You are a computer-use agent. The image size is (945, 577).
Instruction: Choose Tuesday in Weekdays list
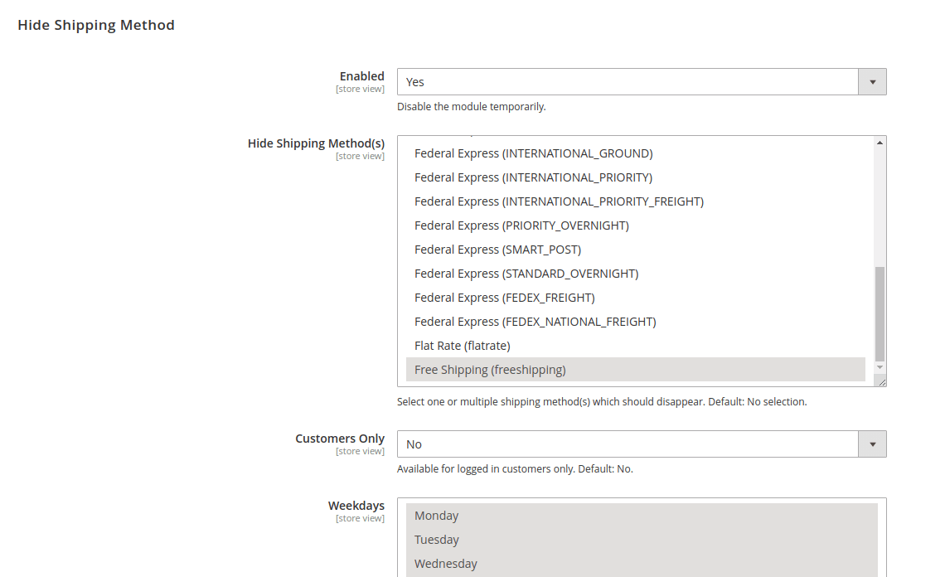(x=437, y=540)
